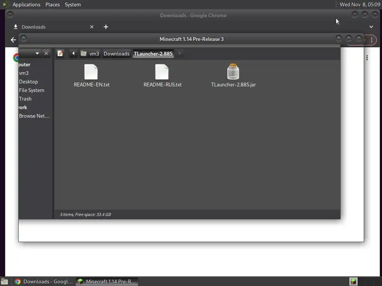
Task: Click Chrome's back arrow
Action: (13, 39)
